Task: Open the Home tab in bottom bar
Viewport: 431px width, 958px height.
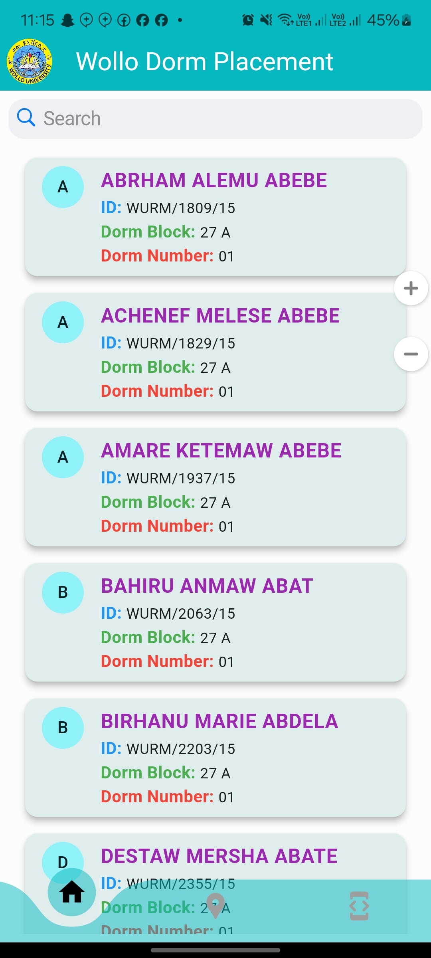Action: pyautogui.click(x=72, y=892)
